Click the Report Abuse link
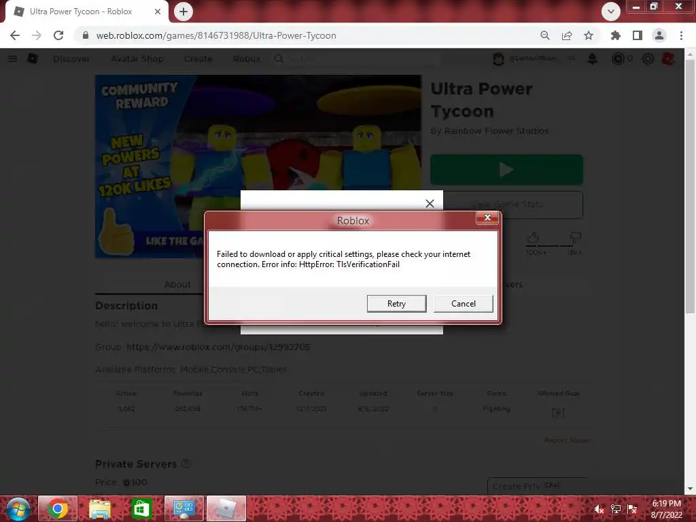 (566, 440)
